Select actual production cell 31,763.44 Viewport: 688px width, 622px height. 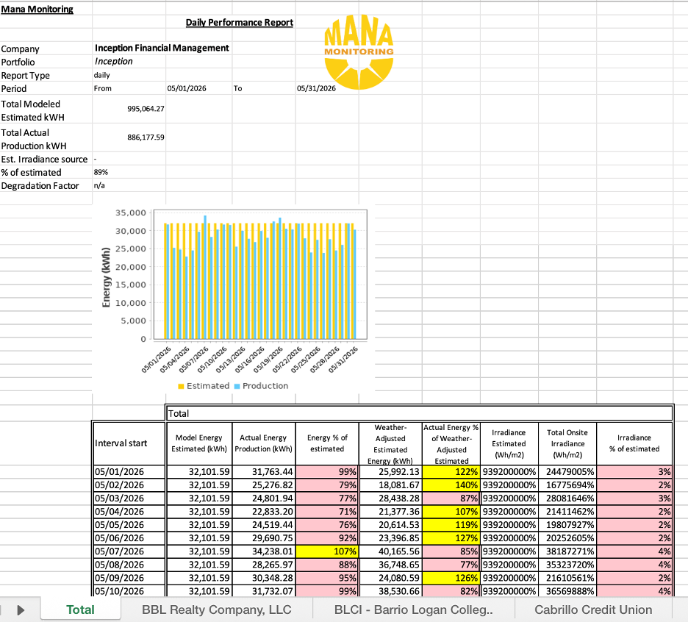[263, 472]
